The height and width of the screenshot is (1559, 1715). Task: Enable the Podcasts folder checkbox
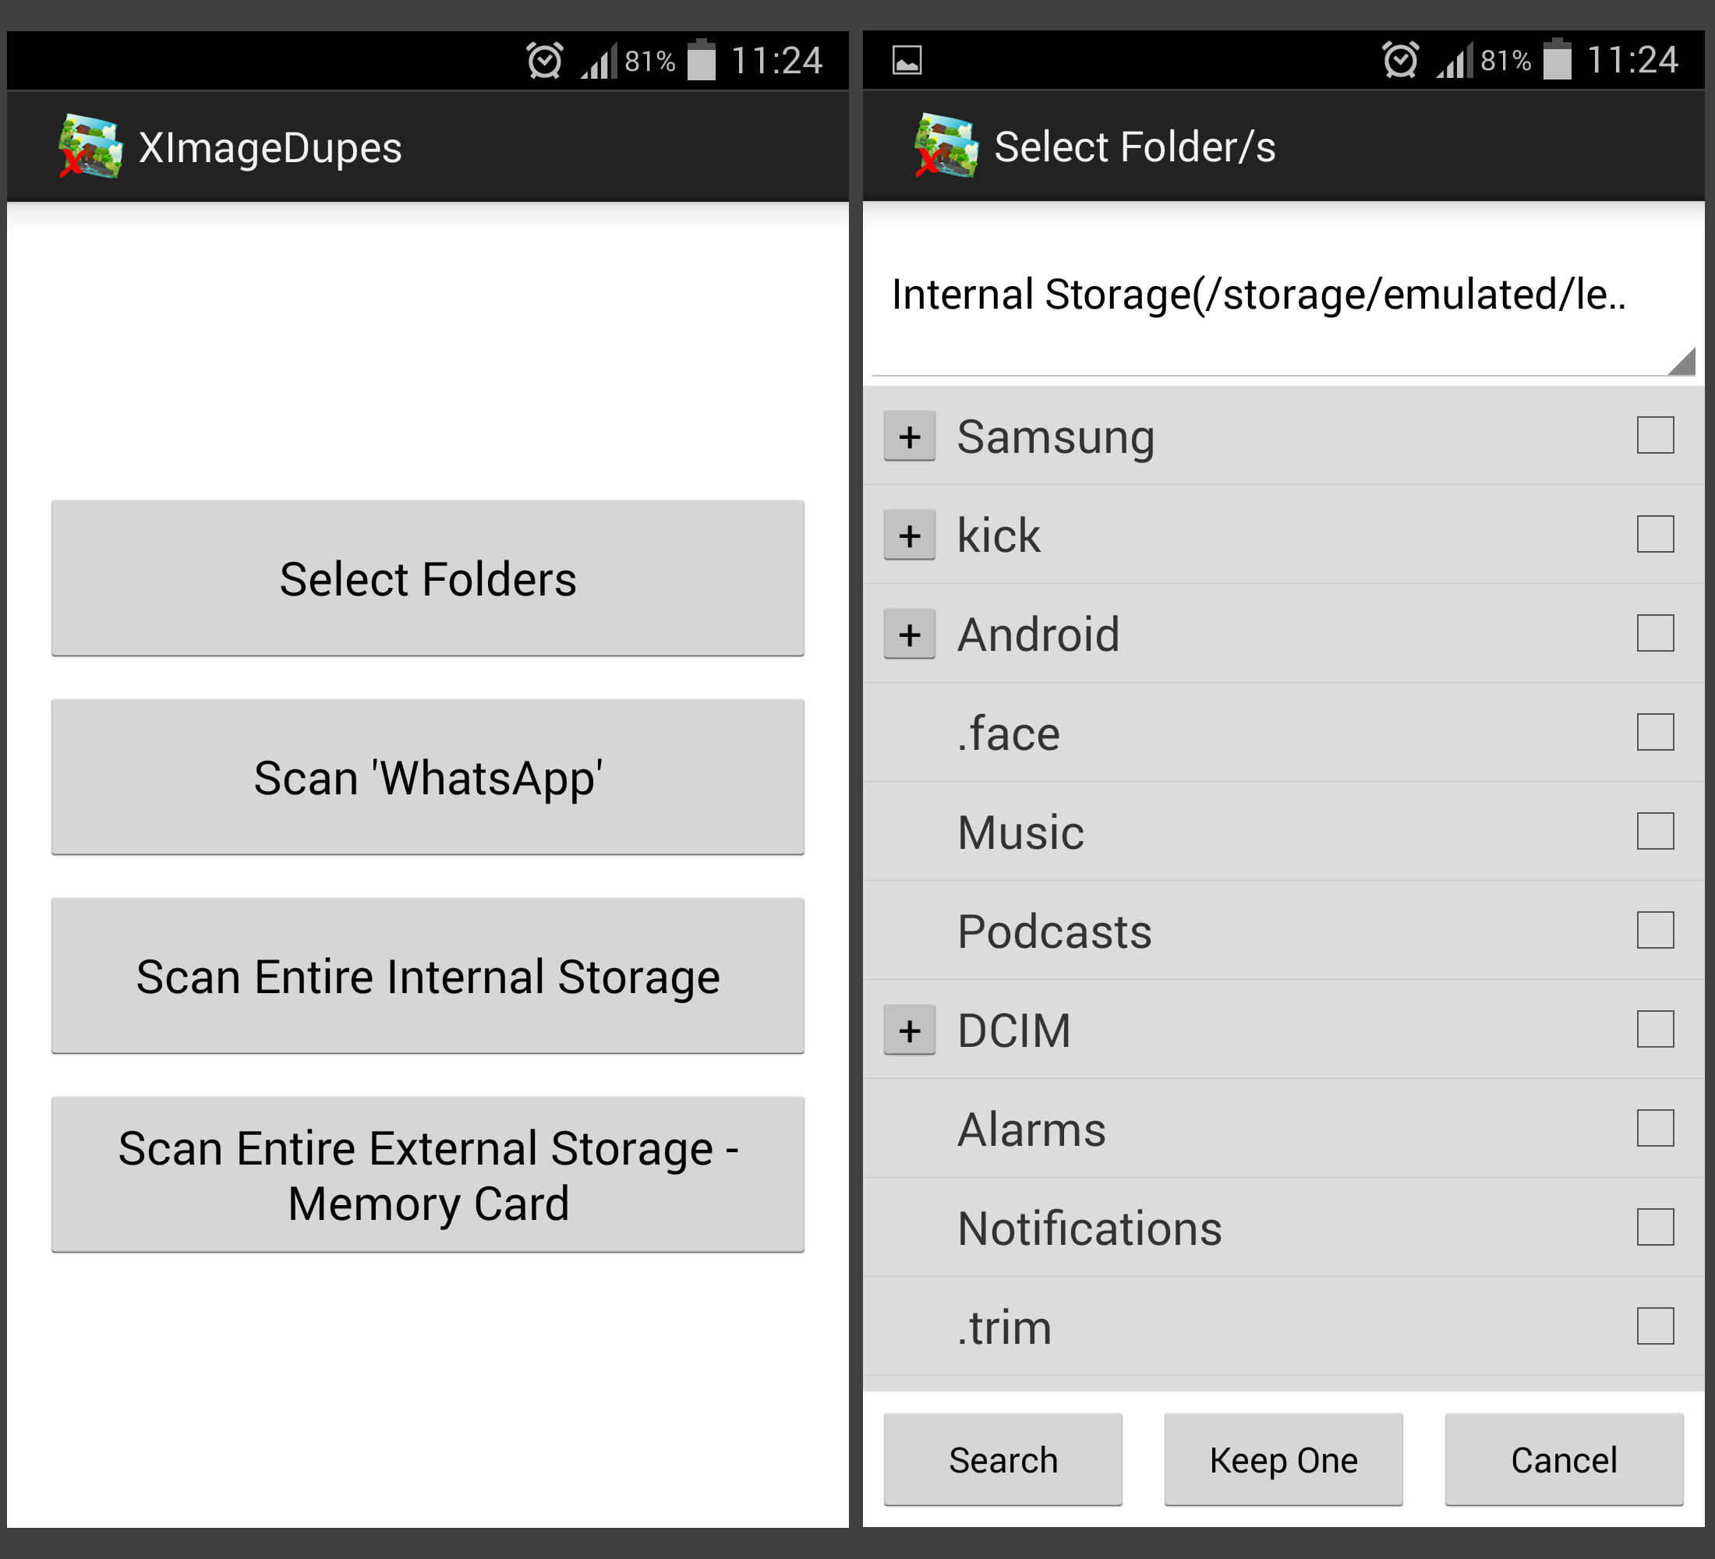pos(1655,931)
